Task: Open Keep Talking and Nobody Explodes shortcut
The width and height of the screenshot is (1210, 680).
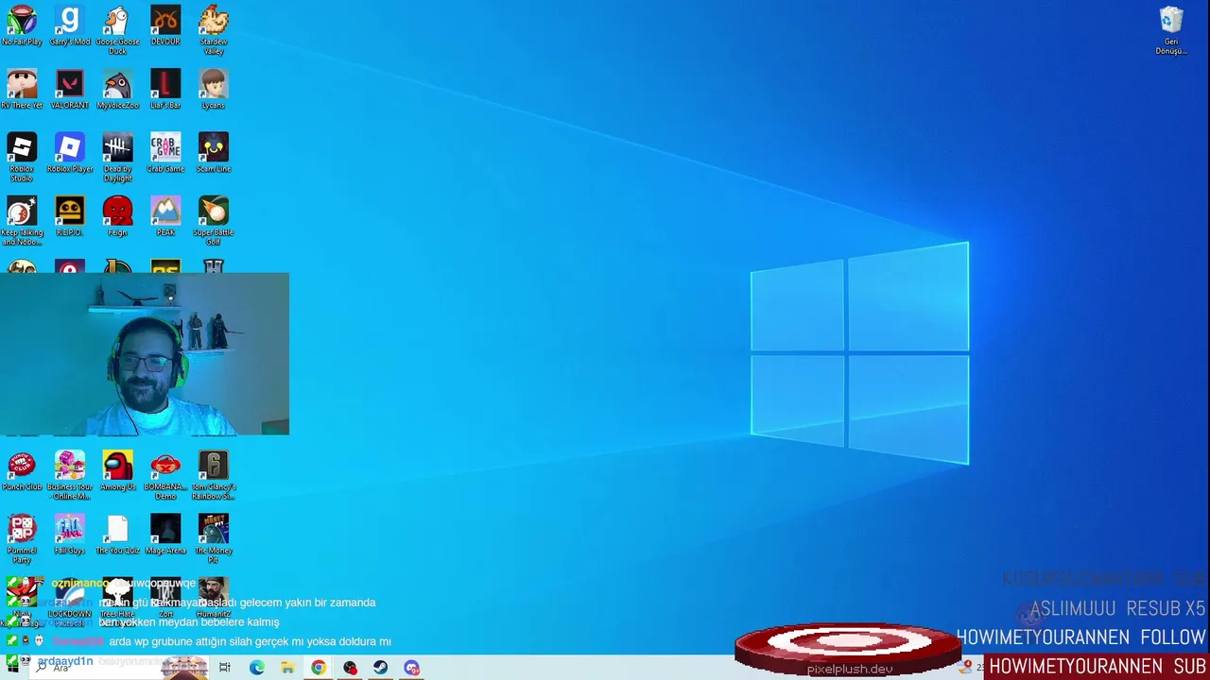Action: point(22,220)
